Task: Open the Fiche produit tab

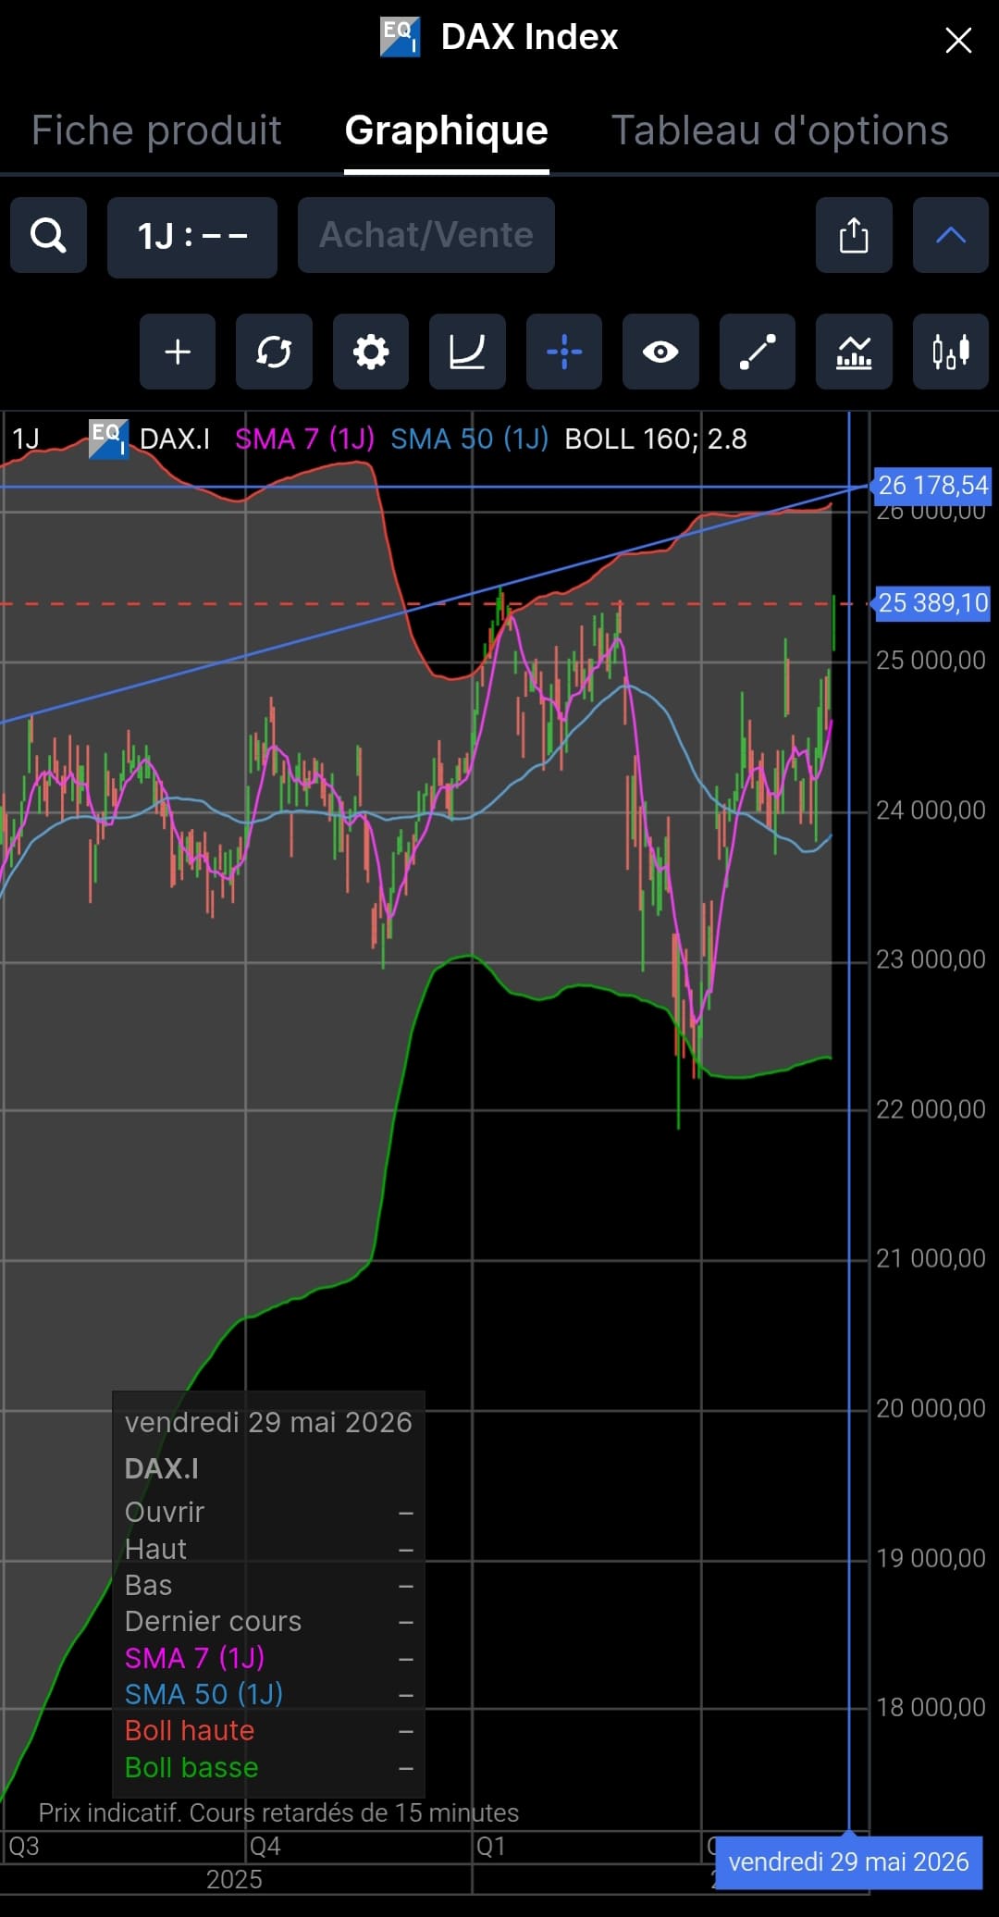Action: point(156,130)
